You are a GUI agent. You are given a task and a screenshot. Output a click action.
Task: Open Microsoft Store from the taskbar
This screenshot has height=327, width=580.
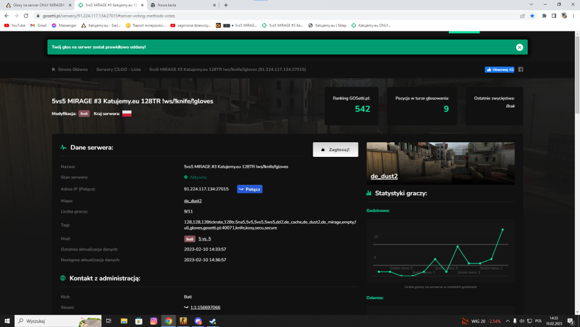point(139,321)
